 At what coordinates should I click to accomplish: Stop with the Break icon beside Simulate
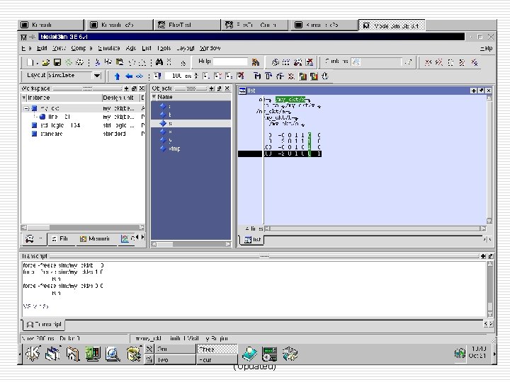pyautogui.click(x=310, y=62)
